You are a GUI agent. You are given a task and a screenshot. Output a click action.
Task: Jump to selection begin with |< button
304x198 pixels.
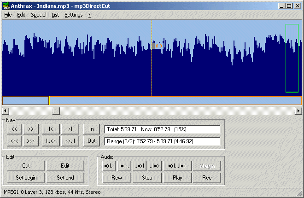tap(51, 129)
